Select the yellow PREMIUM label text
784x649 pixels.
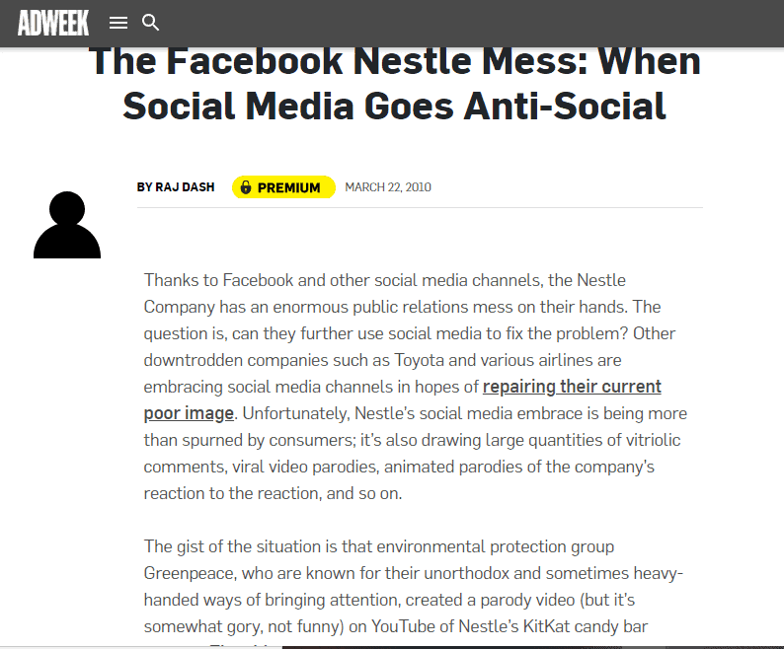point(288,187)
